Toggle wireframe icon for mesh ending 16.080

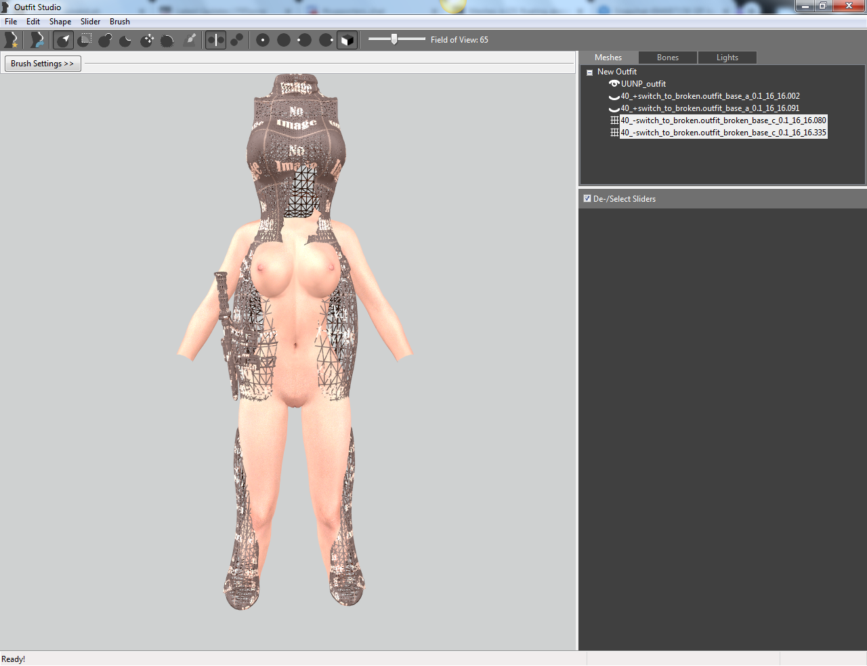[x=614, y=120]
